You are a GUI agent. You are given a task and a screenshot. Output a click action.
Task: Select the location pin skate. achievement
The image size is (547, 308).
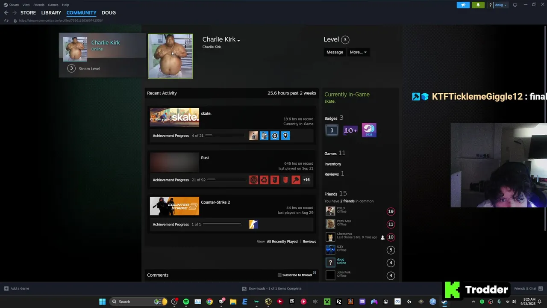pos(285,136)
